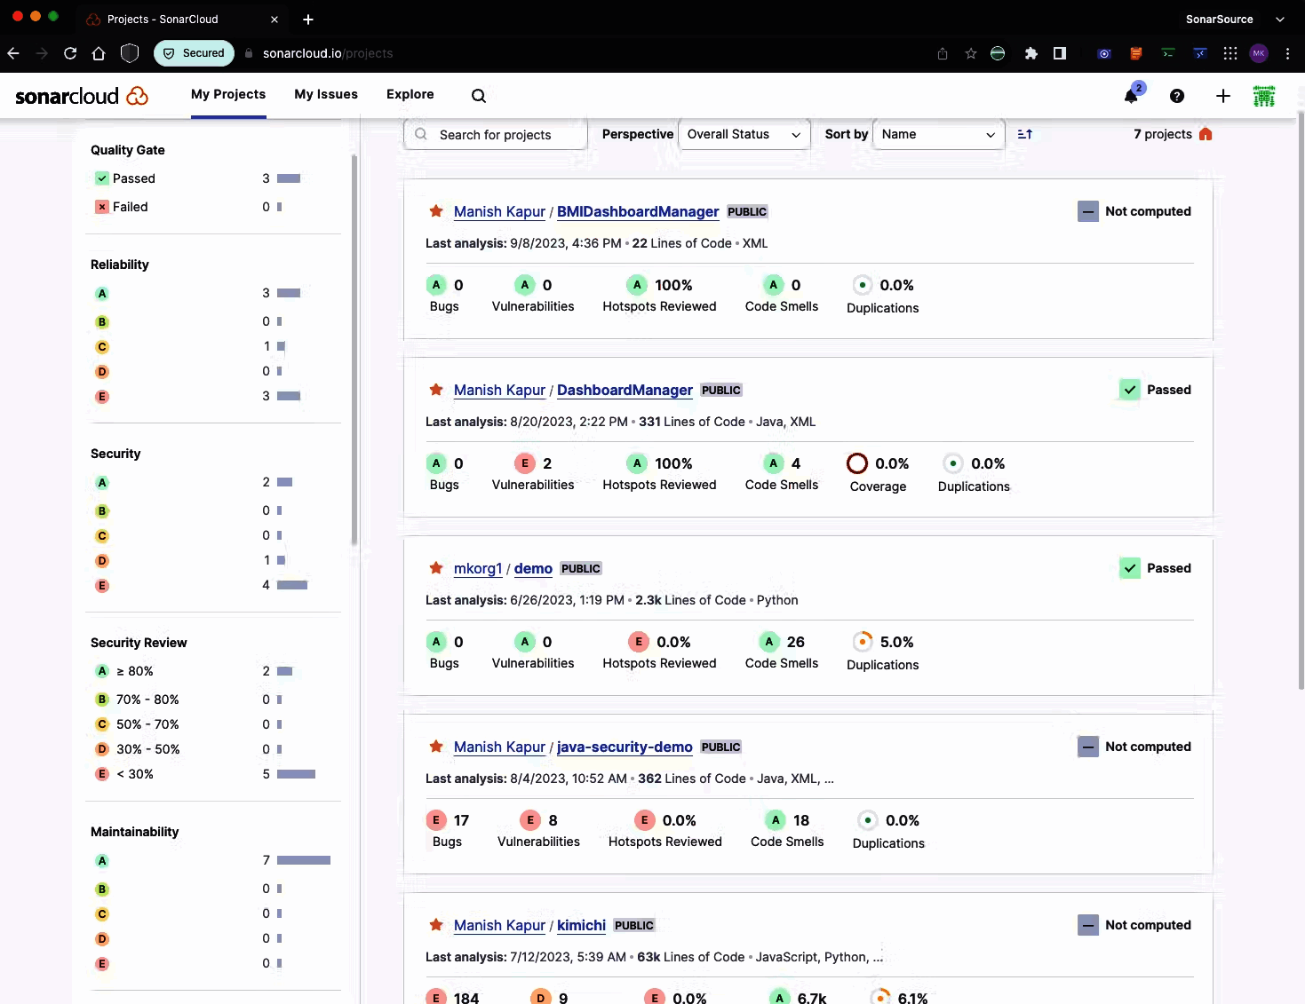Open the Overall Status perspective dropdown
The image size is (1305, 1004).
pyautogui.click(x=744, y=134)
